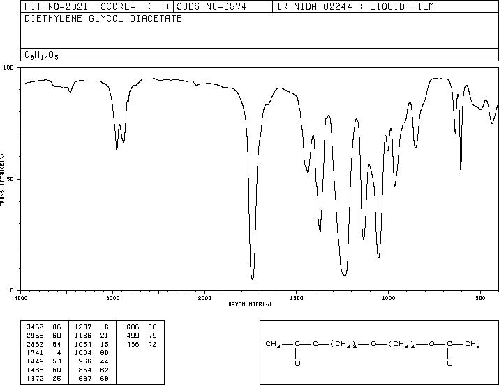This screenshot has height=385, width=499.
Task: Click the 500 wavenumber axis label
Action: click(x=481, y=298)
